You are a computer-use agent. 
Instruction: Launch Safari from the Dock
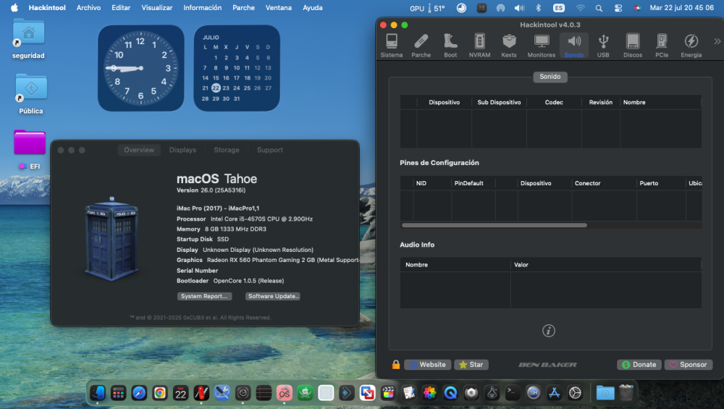(x=139, y=393)
